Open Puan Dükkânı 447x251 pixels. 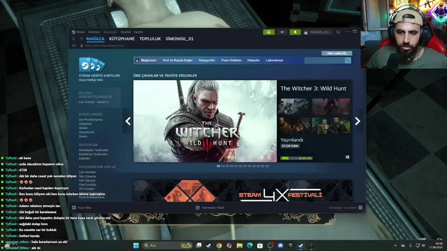(x=231, y=60)
